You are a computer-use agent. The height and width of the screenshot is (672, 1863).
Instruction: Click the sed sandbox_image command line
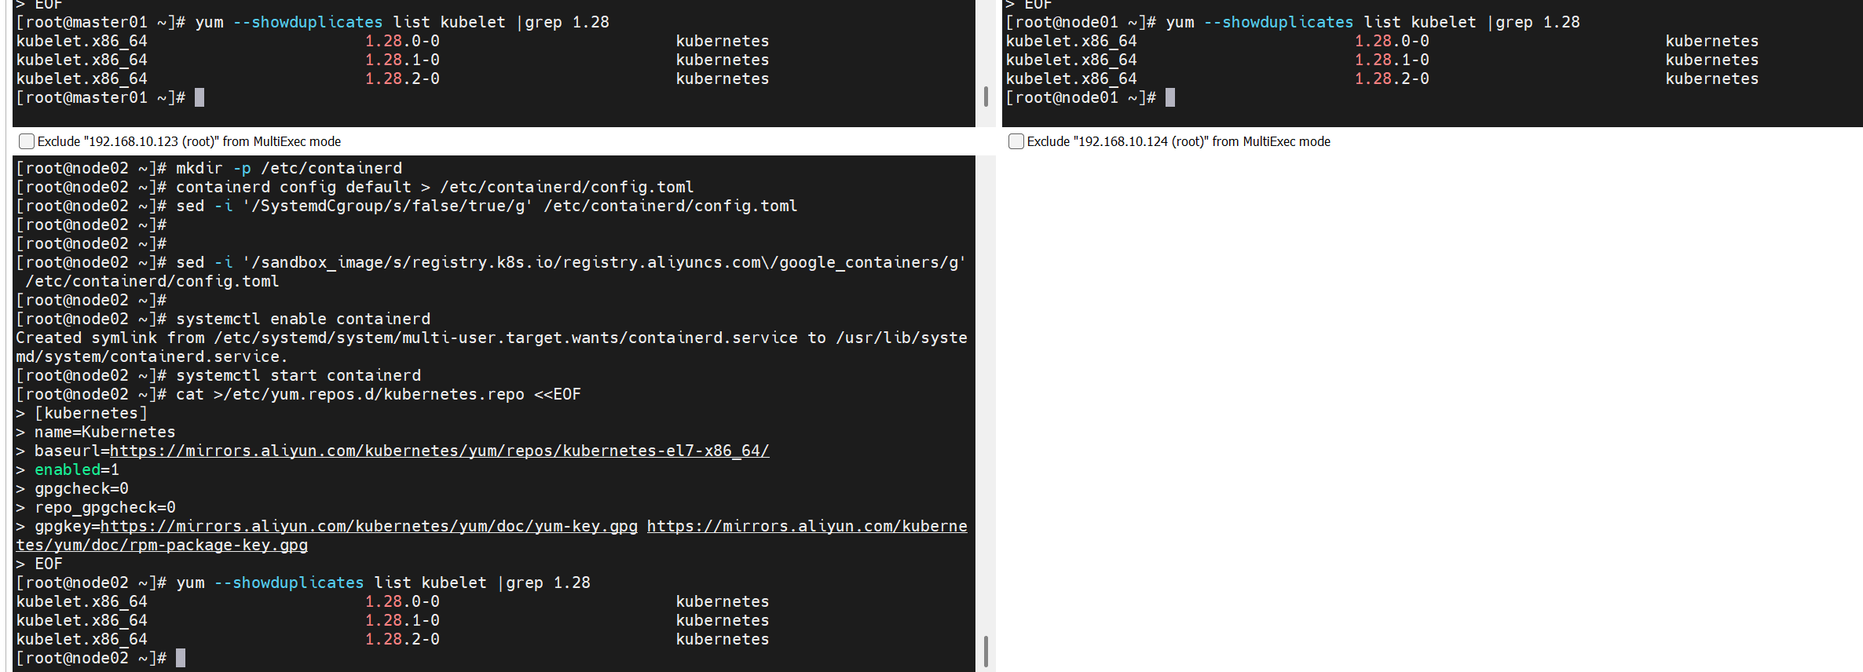click(x=492, y=272)
